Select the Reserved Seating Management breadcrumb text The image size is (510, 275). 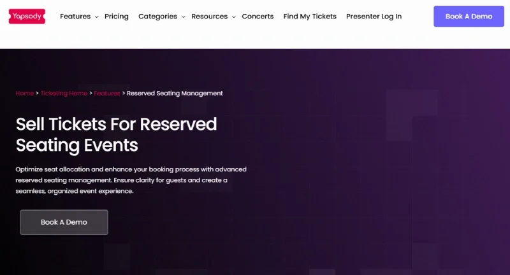click(175, 94)
